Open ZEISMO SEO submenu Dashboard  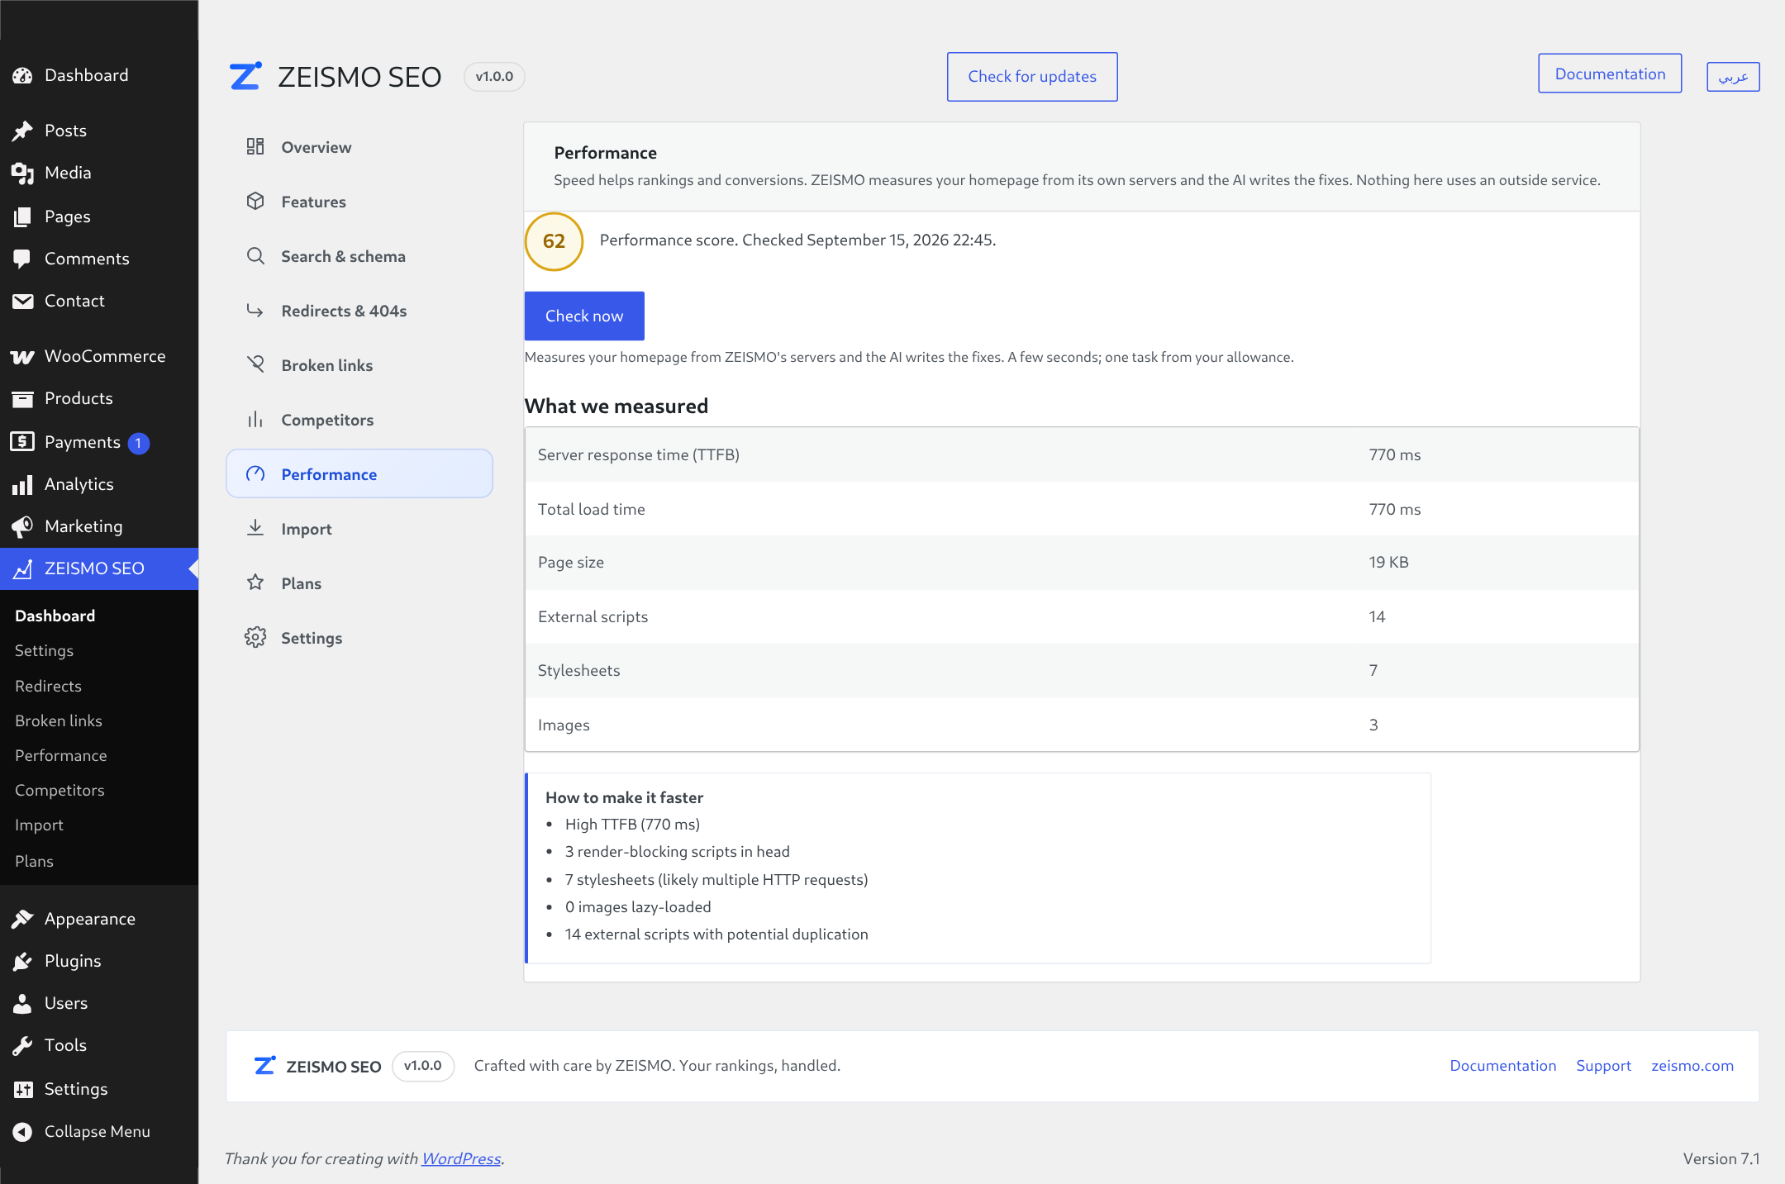(x=55, y=616)
